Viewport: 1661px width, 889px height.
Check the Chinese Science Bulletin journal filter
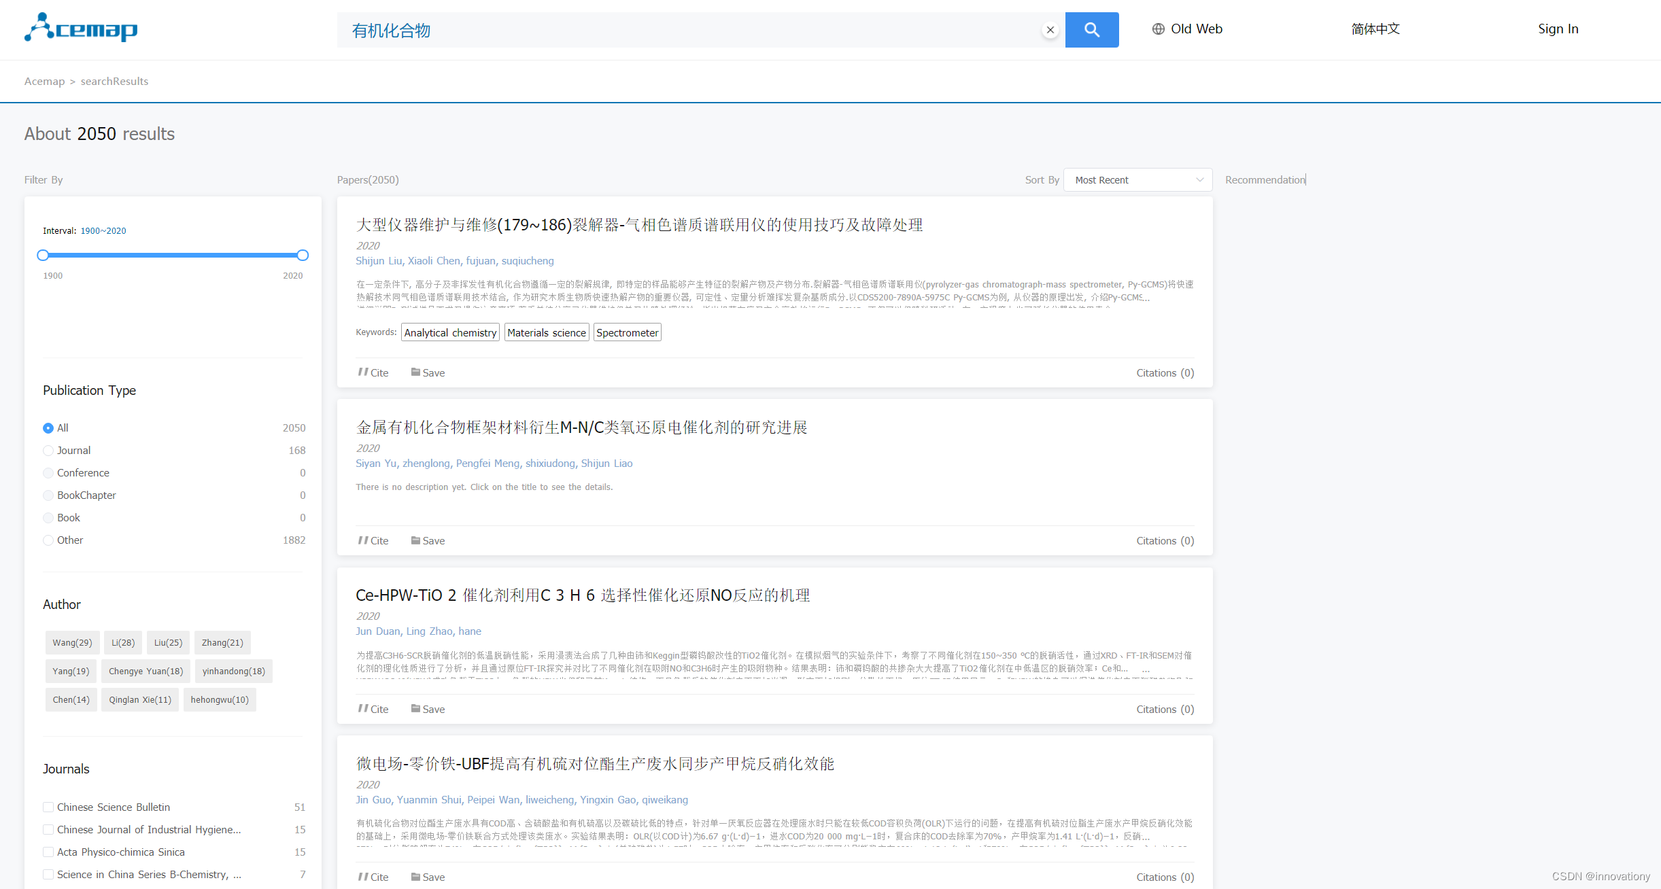pos(48,807)
